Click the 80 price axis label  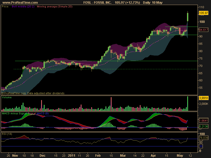pyautogui.click(x=201, y=51)
